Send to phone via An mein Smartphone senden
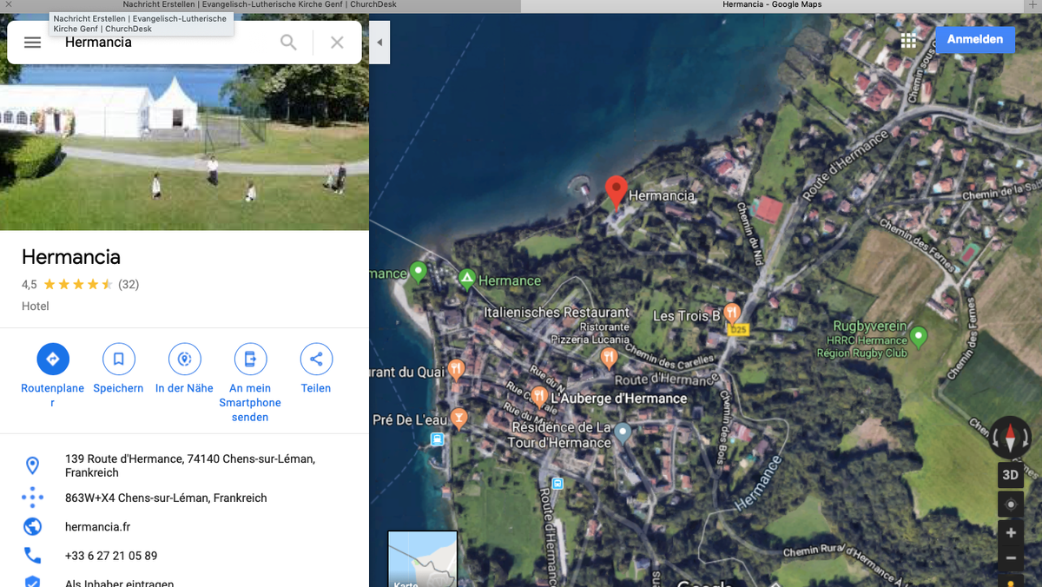1042x587 pixels. tap(250, 359)
